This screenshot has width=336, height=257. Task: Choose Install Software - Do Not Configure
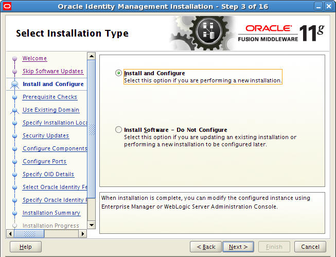tap(119, 130)
